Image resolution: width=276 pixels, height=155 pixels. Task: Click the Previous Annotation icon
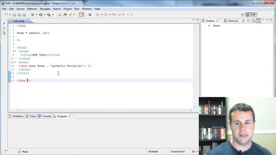click(106, 15)
